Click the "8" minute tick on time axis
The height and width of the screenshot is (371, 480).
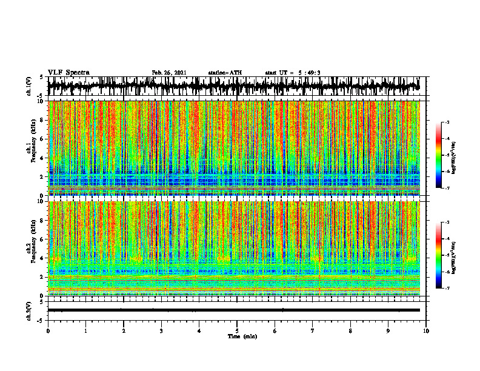pos(350,331)
